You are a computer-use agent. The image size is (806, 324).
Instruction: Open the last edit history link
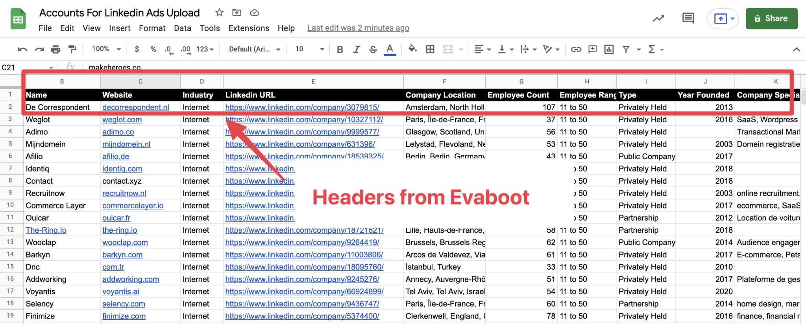click(x=358, y=28)
